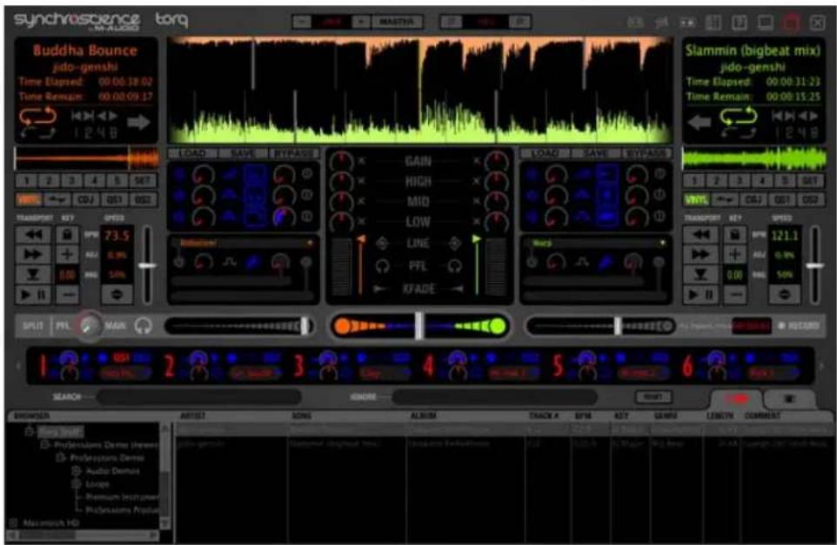The width and height of the screenshot is (837, 545).
Task: Toggle right PFL headphone icon
Action: 455,266
